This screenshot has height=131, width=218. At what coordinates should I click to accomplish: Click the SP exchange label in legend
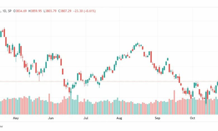pyautogui.click(x=10, y=11)
